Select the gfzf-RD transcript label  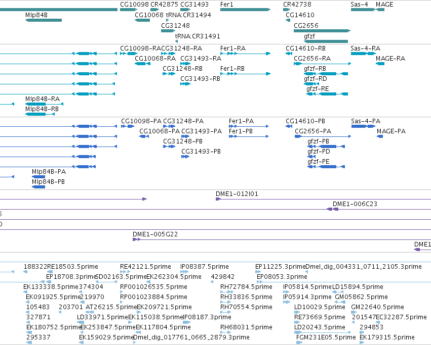tap(316, 79)
